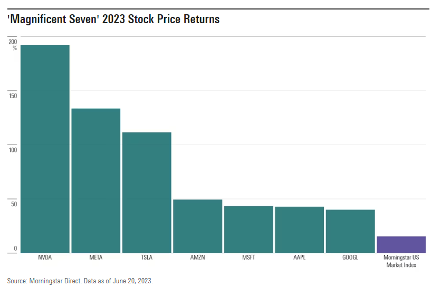Select the AAPL bar
This screenshot has width=431, height=287.
click(299, 230)
